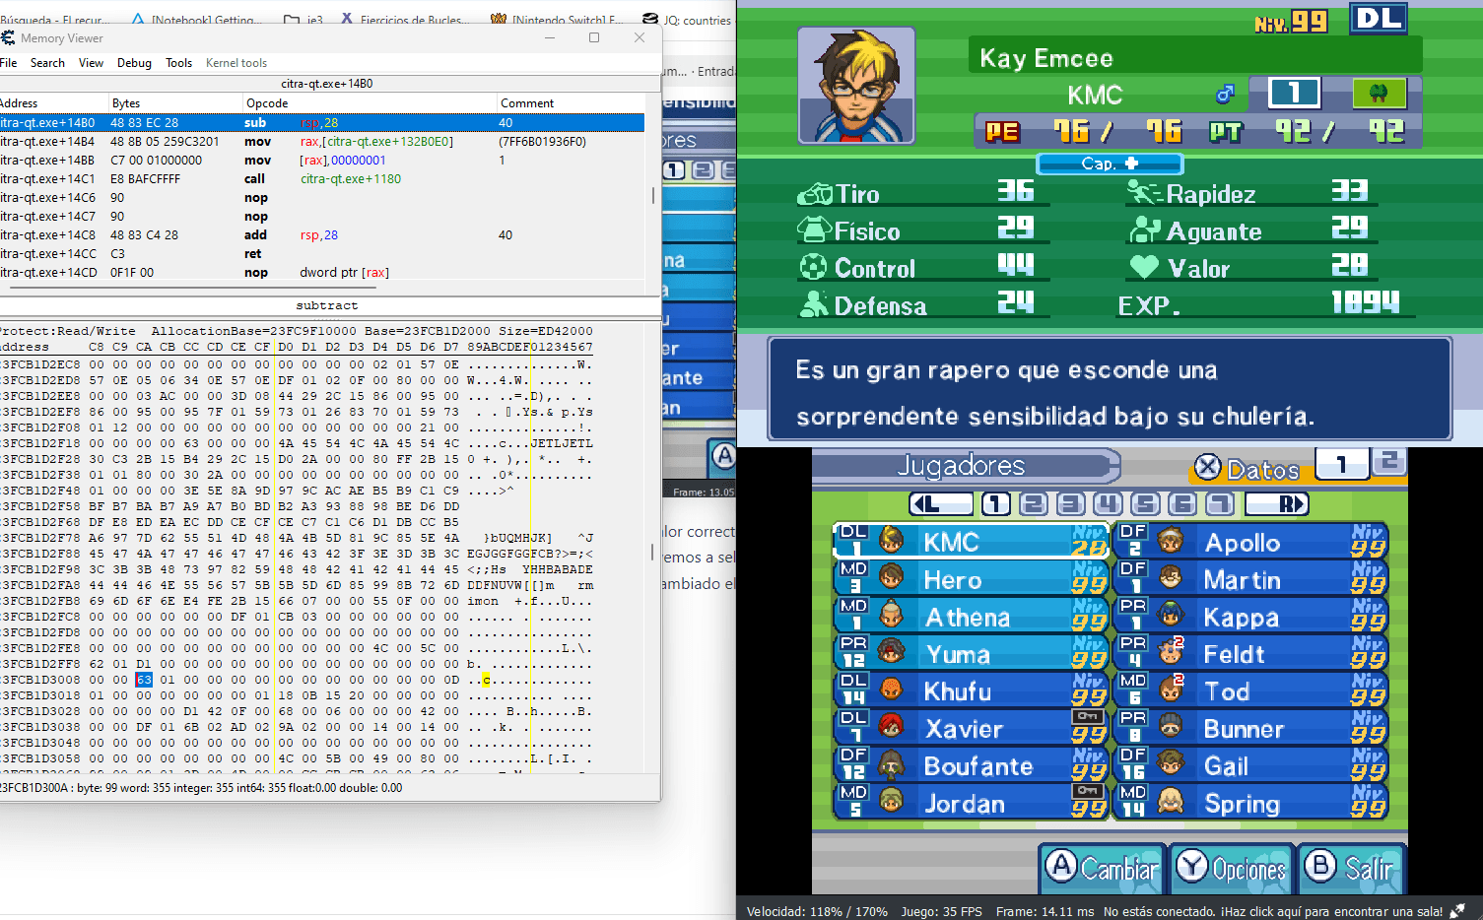Click the hex view vertical scrollbar
The width and height of the screenshot is (1483, 920).
(x=652, y=552)
